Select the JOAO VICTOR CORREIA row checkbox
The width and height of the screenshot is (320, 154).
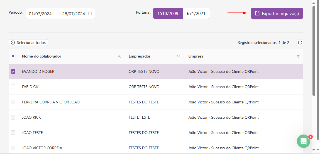coord(13,148)
